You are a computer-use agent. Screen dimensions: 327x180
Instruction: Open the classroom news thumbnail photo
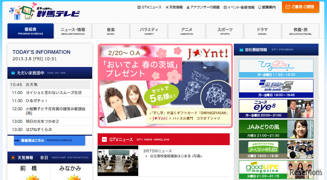(x=118, y=161)
